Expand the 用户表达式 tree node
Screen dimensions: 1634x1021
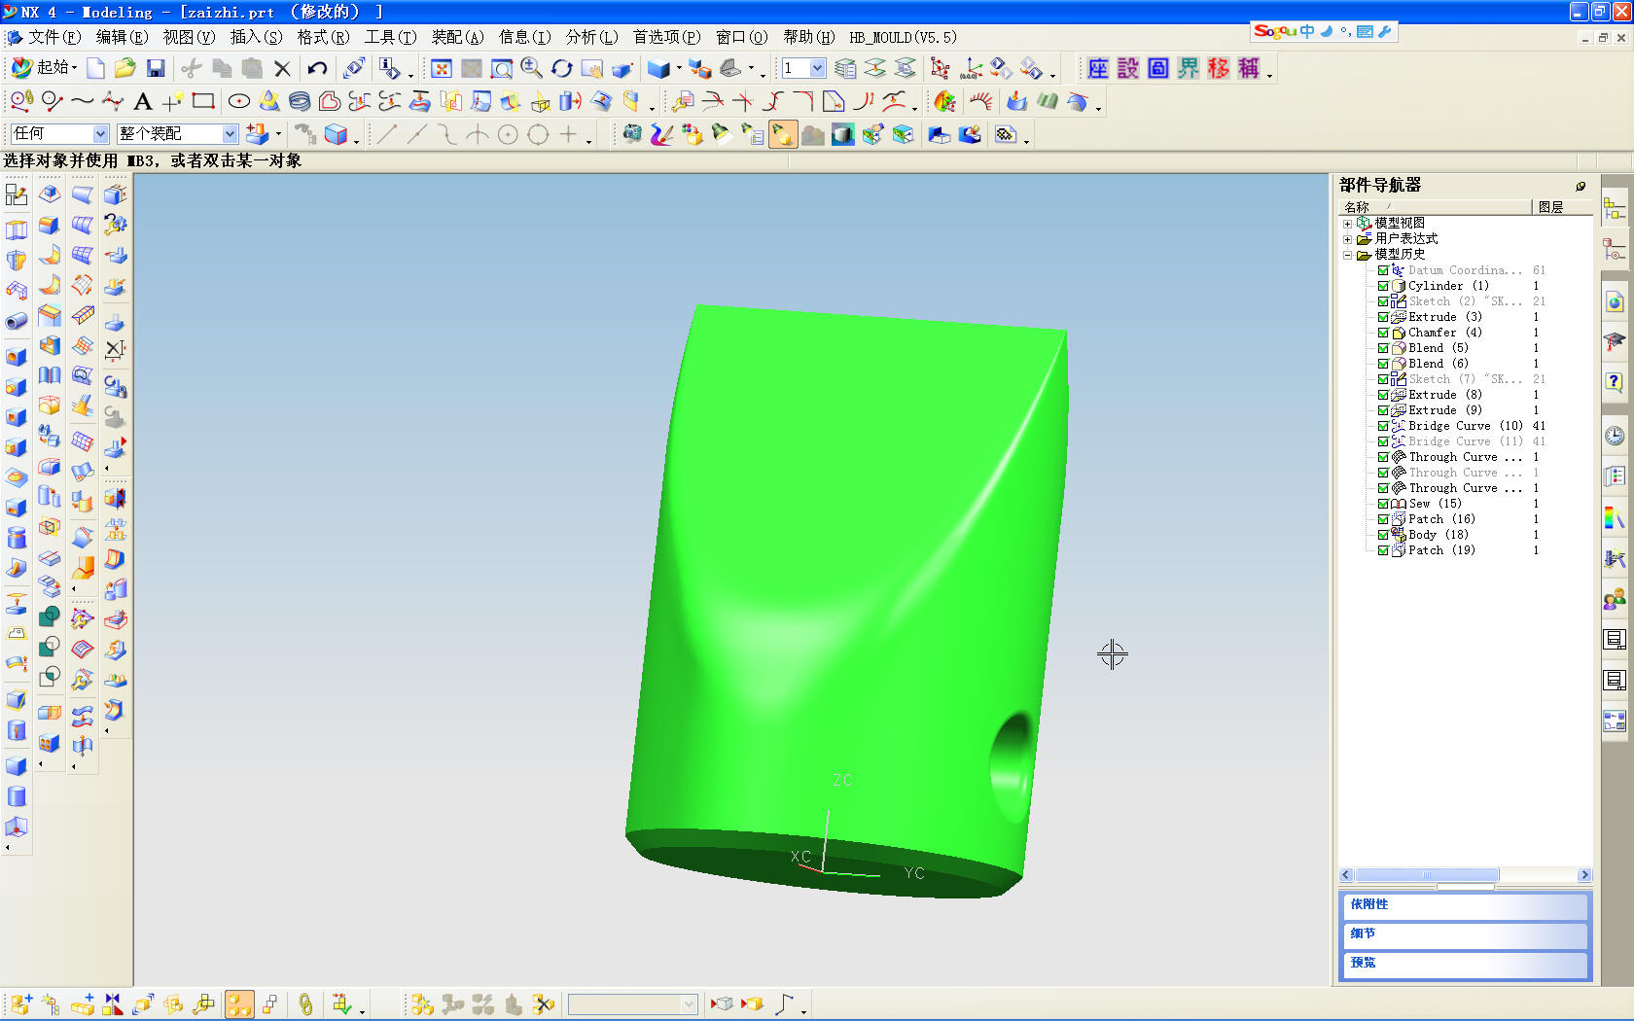[1348, 239]
